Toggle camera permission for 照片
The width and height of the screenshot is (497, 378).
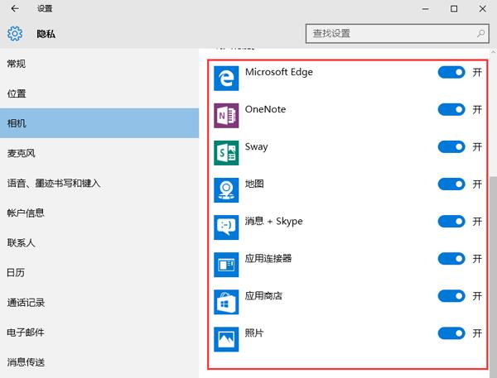tap(451, 333)
